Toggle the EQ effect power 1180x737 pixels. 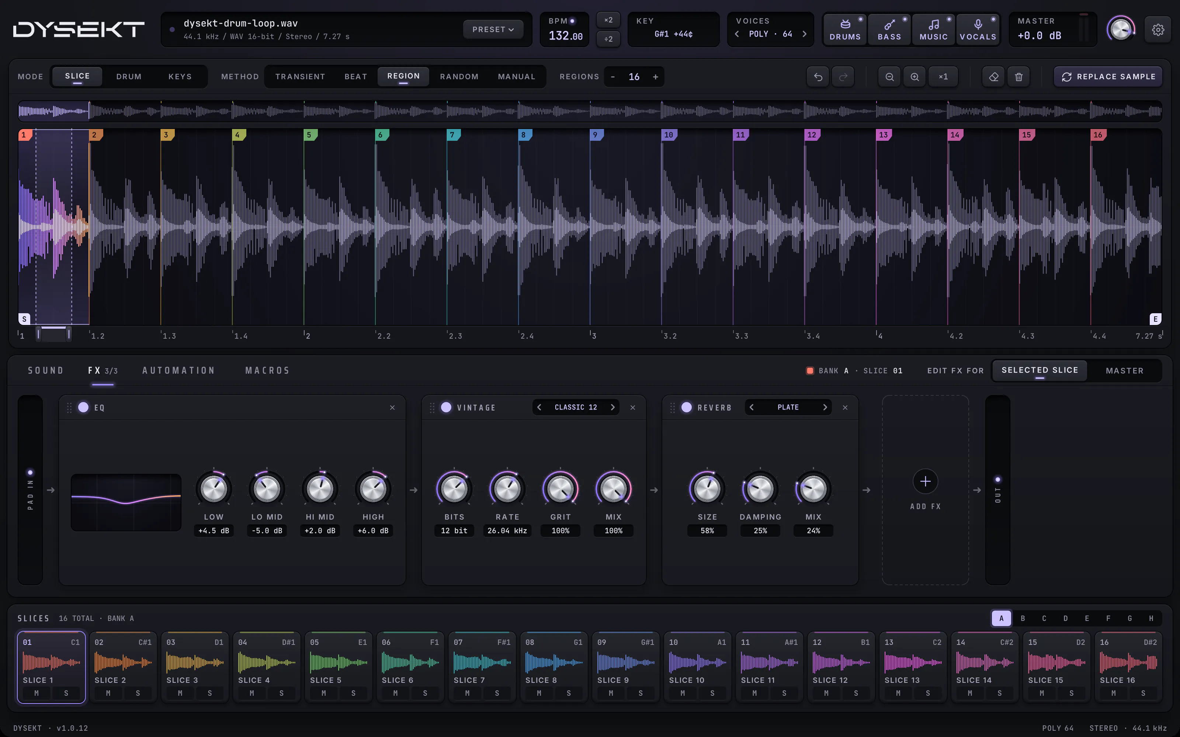point(83,408)
